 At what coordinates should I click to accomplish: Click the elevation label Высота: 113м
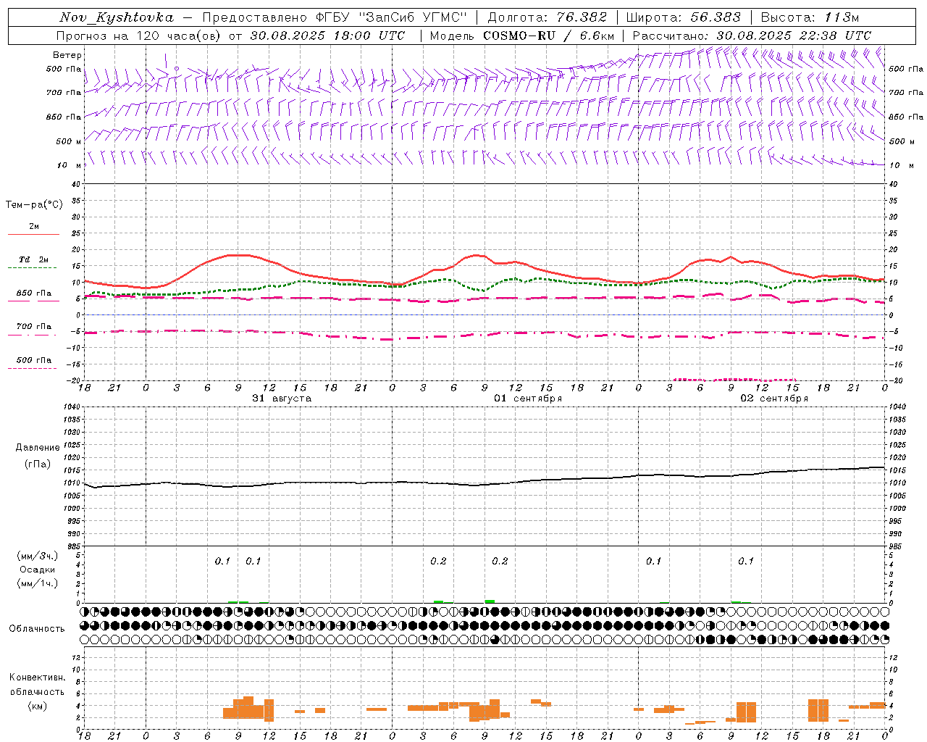(x=810, y=17)
